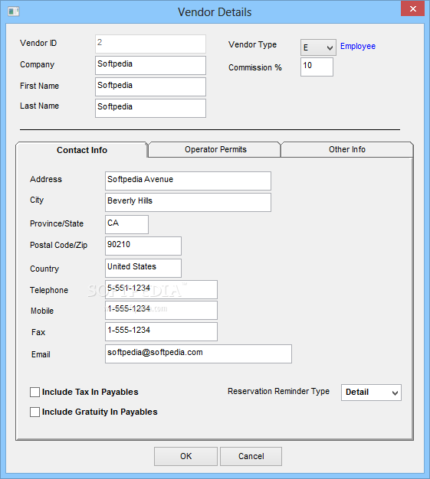Click the Commission % input field
Screen dimensions: 430x479
[x=317, y=67]
